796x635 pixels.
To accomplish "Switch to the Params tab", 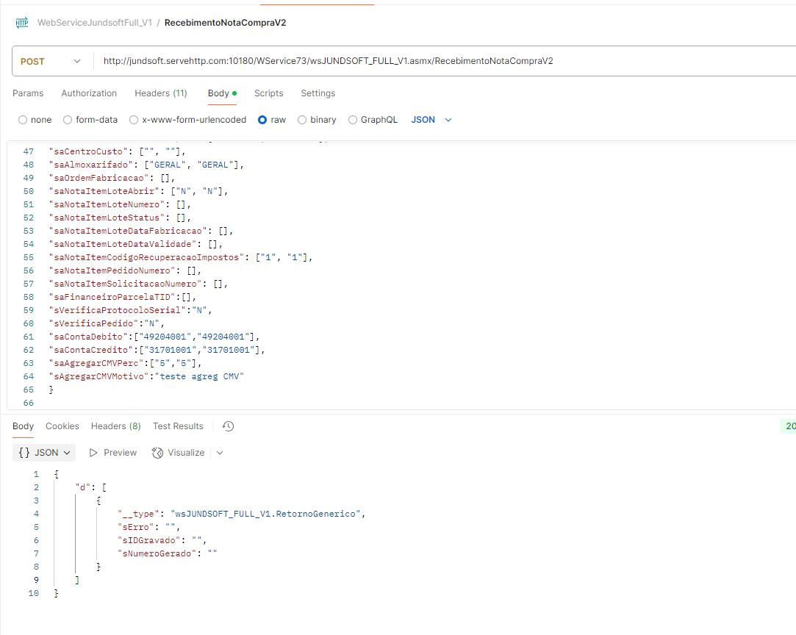I will coord(28,93).
